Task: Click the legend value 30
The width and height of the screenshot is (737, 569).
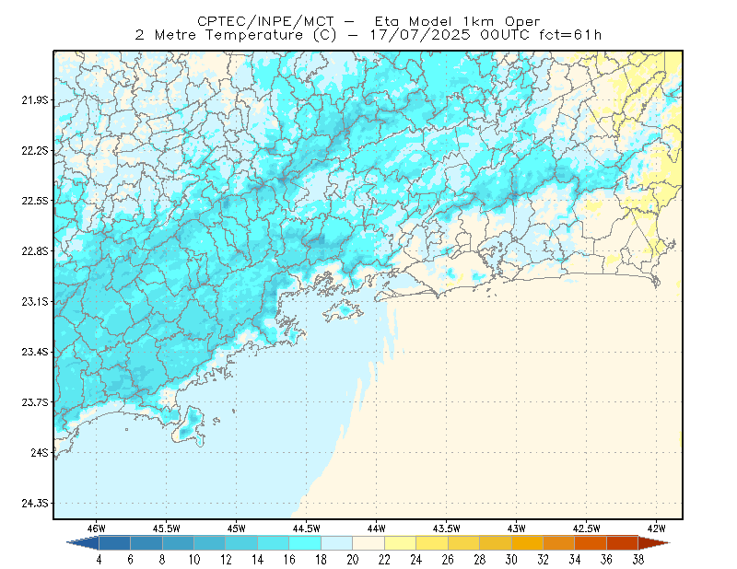Action: [x=511, y=560]
